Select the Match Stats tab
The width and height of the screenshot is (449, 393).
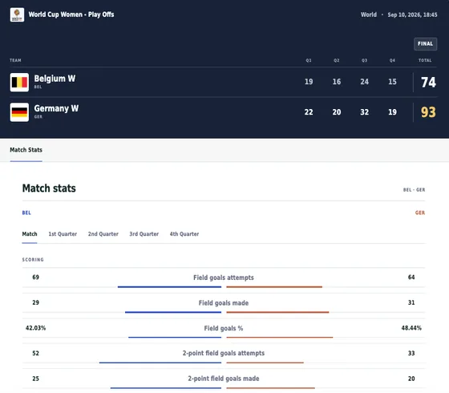(26, 150)
